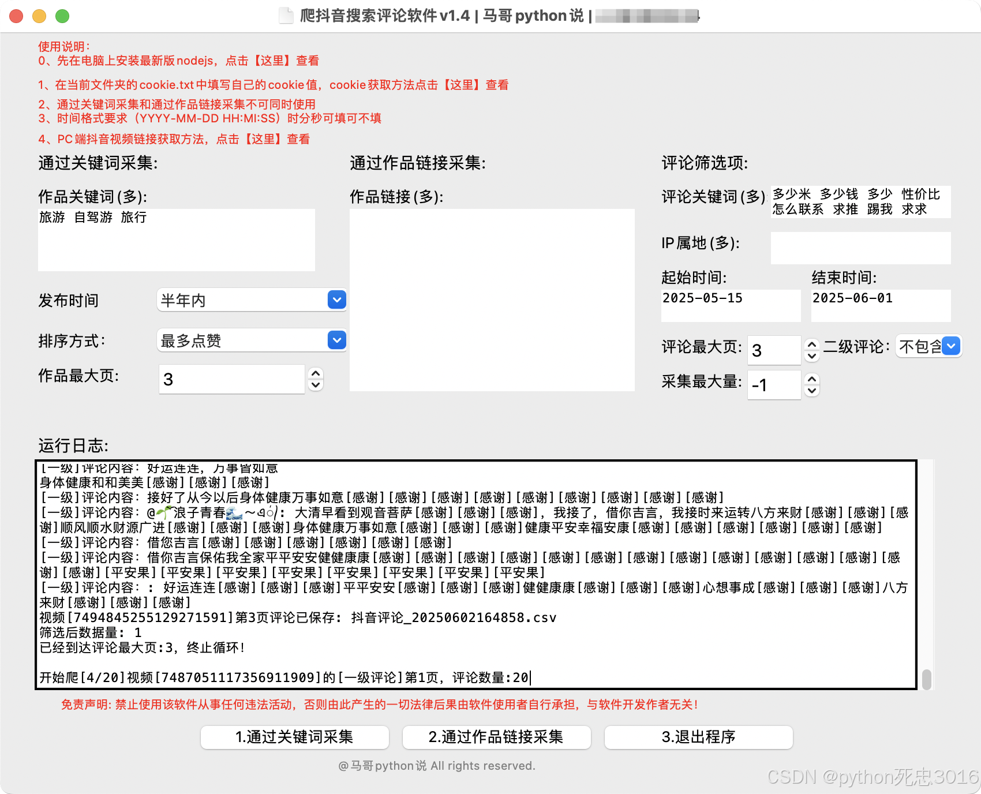Screen dimensions: 981x794
Task: Open the nodejs 【这里】 link
Action: pos(272,61)
